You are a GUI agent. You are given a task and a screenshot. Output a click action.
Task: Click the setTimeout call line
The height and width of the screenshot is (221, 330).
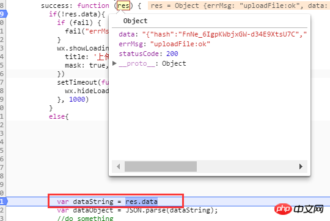coord(83,82)
